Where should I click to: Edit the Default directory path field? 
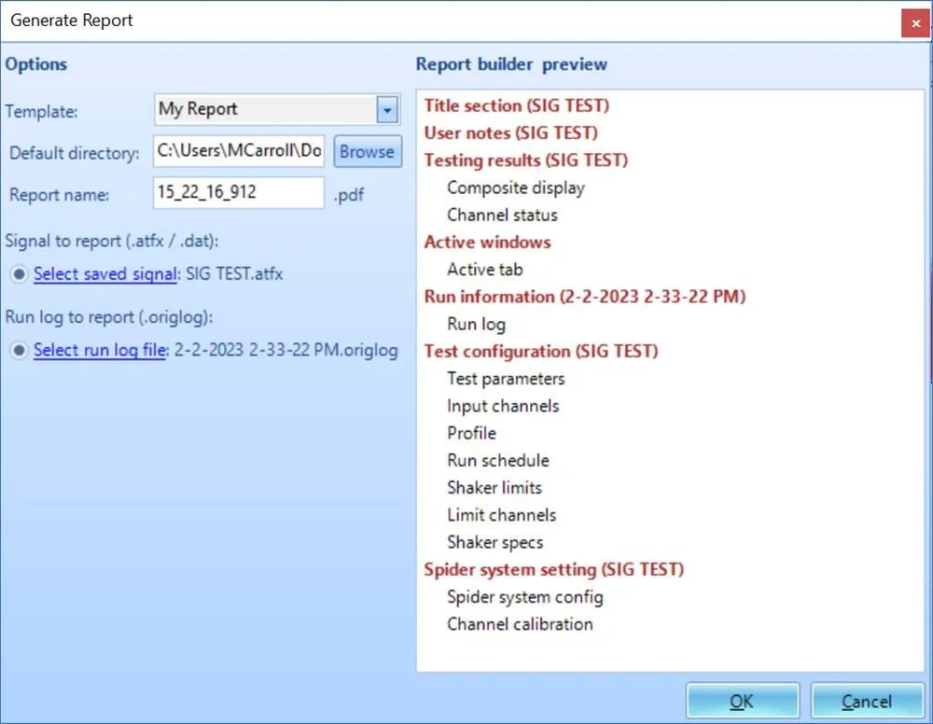point(238,151)
